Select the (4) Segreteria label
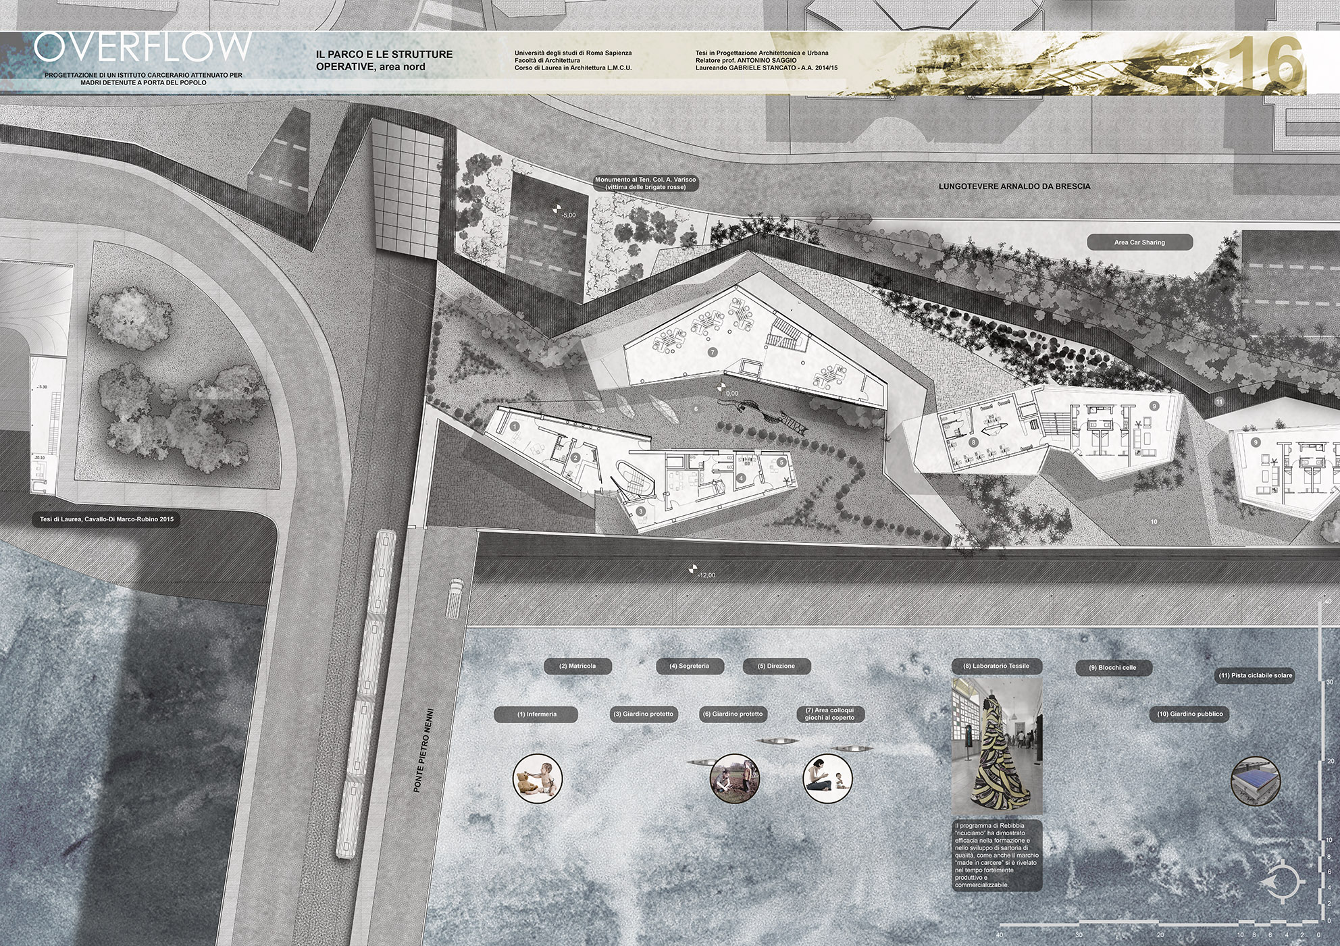This screenshot has width=1340, height=946. click(x=689, y=666)
